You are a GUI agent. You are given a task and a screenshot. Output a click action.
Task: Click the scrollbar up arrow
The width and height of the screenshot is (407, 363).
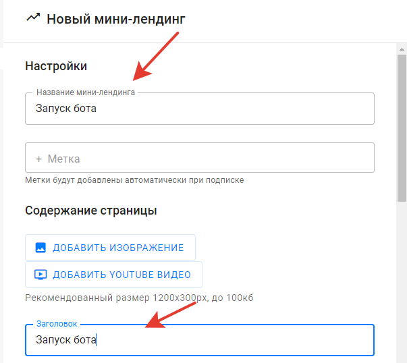click(402, 49)
